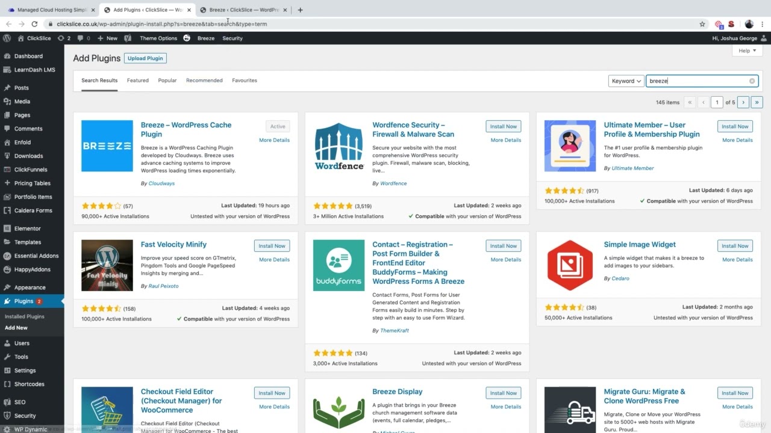The width and height of the screenshot is (771, 433).
Task: Open Installed Plugins submenu item
Action: (25, 316)
